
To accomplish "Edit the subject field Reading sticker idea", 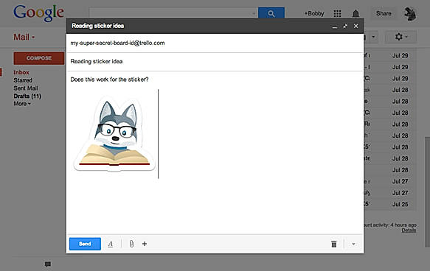I will pyautogui.click(x=215, y=61).
